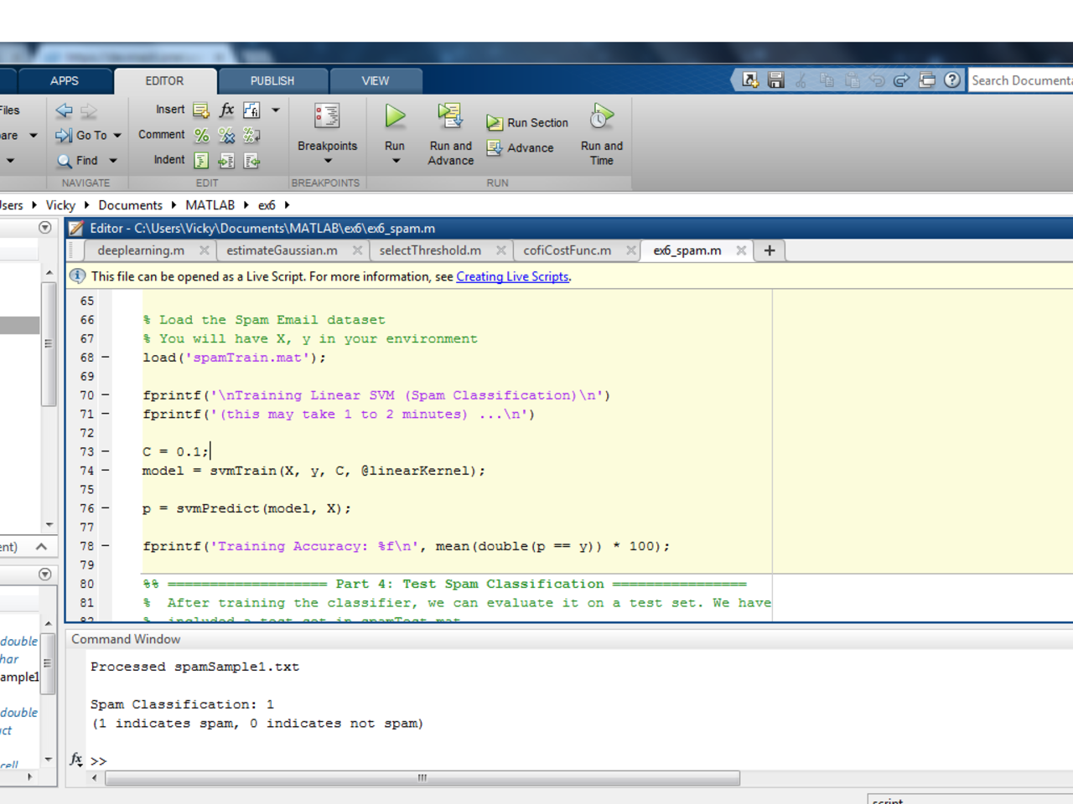Click the fx function browser icon at prompt

point(76,759)
